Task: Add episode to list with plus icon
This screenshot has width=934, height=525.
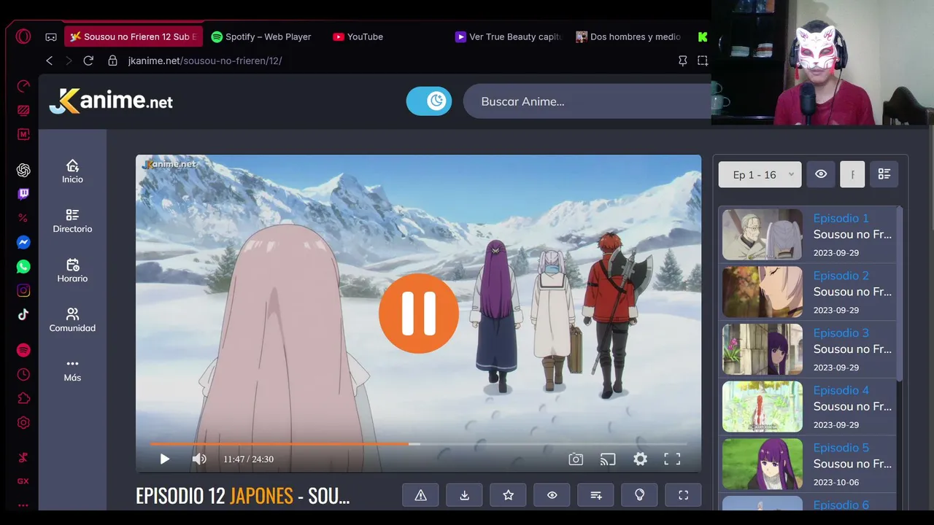Action: pyautogui.click(x=595, y=495)
